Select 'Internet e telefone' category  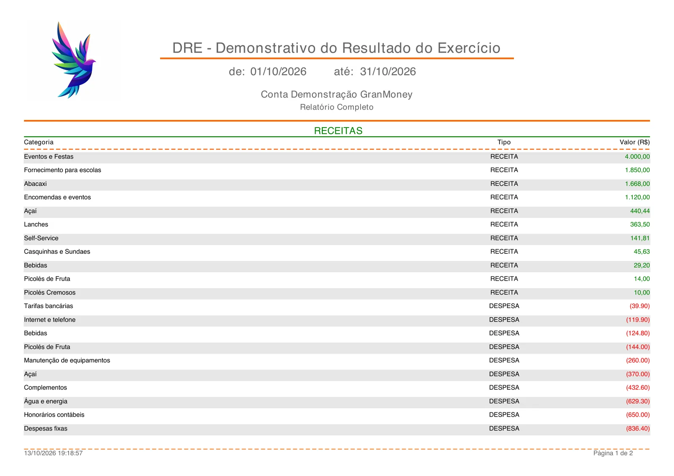[50, 320]
